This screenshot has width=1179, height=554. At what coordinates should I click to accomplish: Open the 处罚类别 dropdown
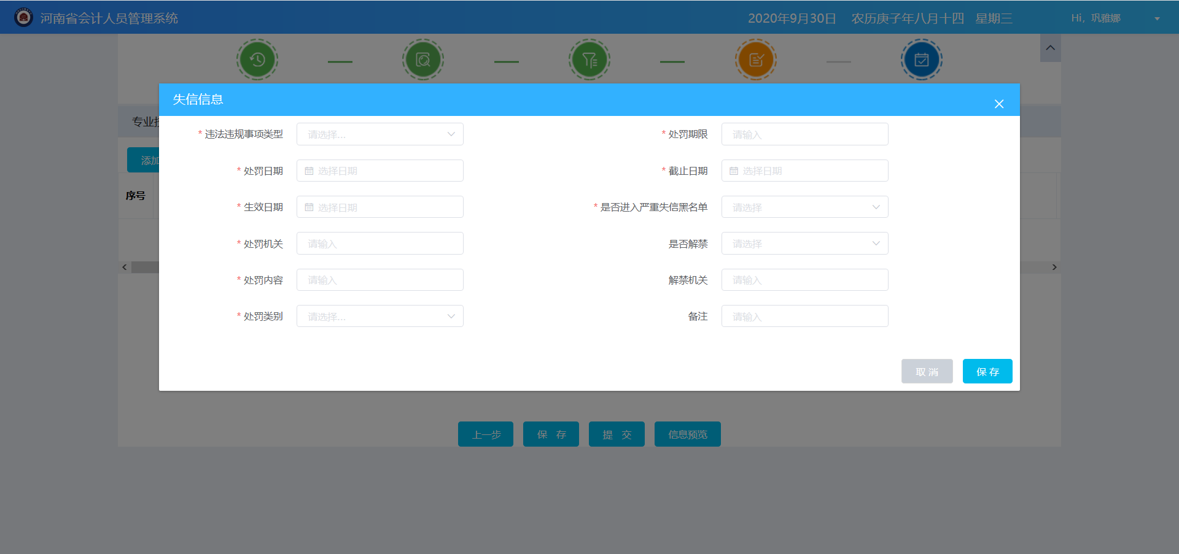[379, 315]
